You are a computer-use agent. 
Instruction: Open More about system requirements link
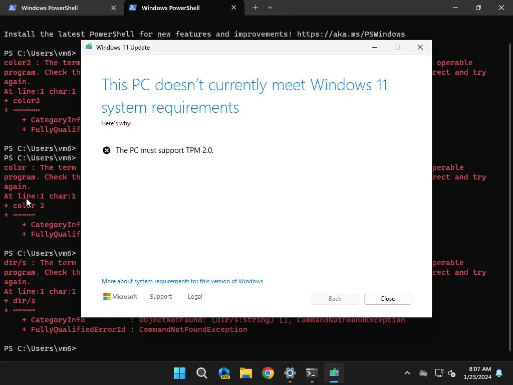click(182, 281)
